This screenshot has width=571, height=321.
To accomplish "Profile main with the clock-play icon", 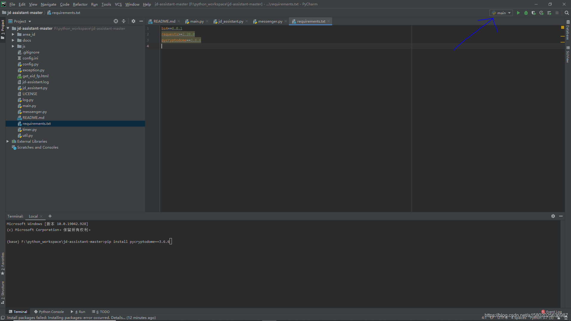I will [542, 13].
